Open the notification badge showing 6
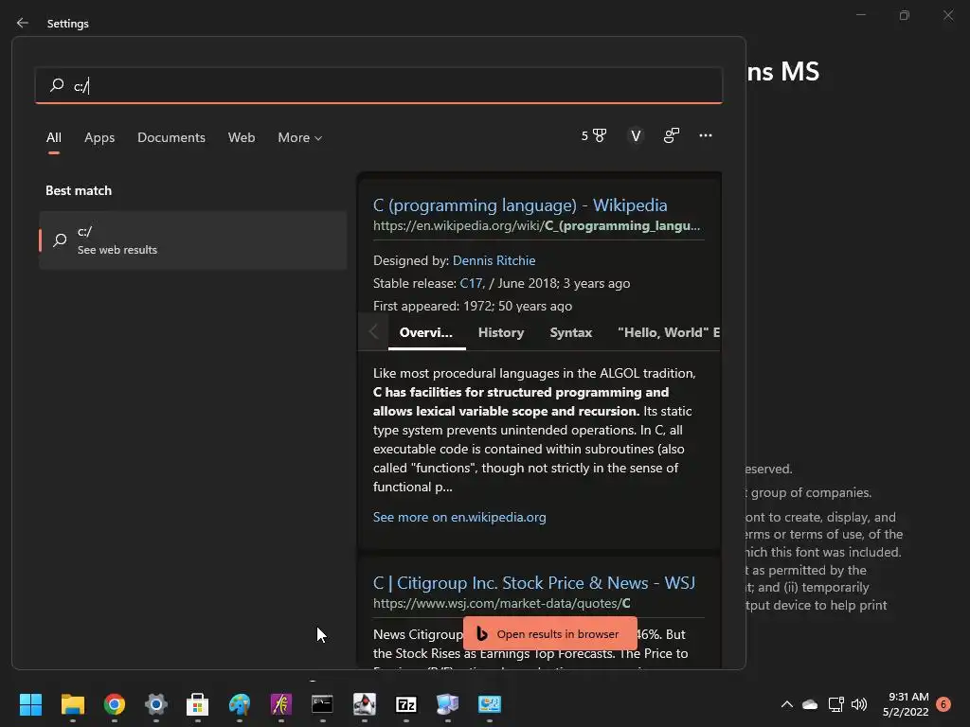The height and width of the screenshot is (727, 970). pos(943,704)
